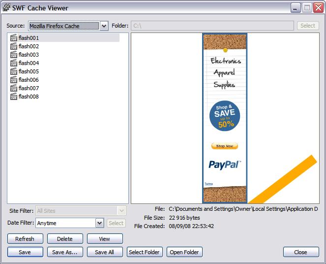Click the flash001 file icon
The height and width of the screenshot is (264, 326).
(x=13, y=38)
